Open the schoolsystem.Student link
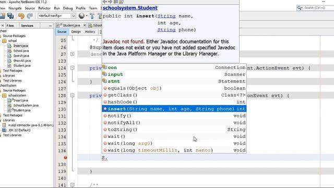 coord(130,8)
